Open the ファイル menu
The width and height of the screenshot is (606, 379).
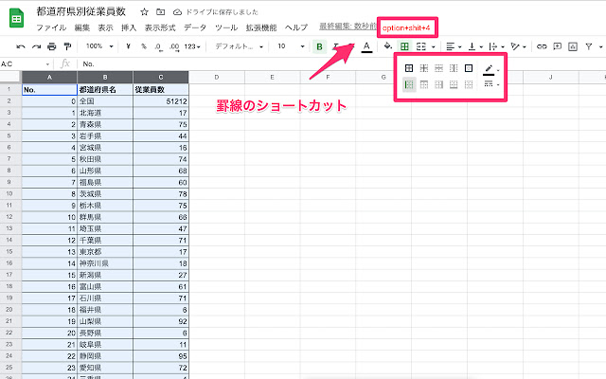[x=51, y=27]
